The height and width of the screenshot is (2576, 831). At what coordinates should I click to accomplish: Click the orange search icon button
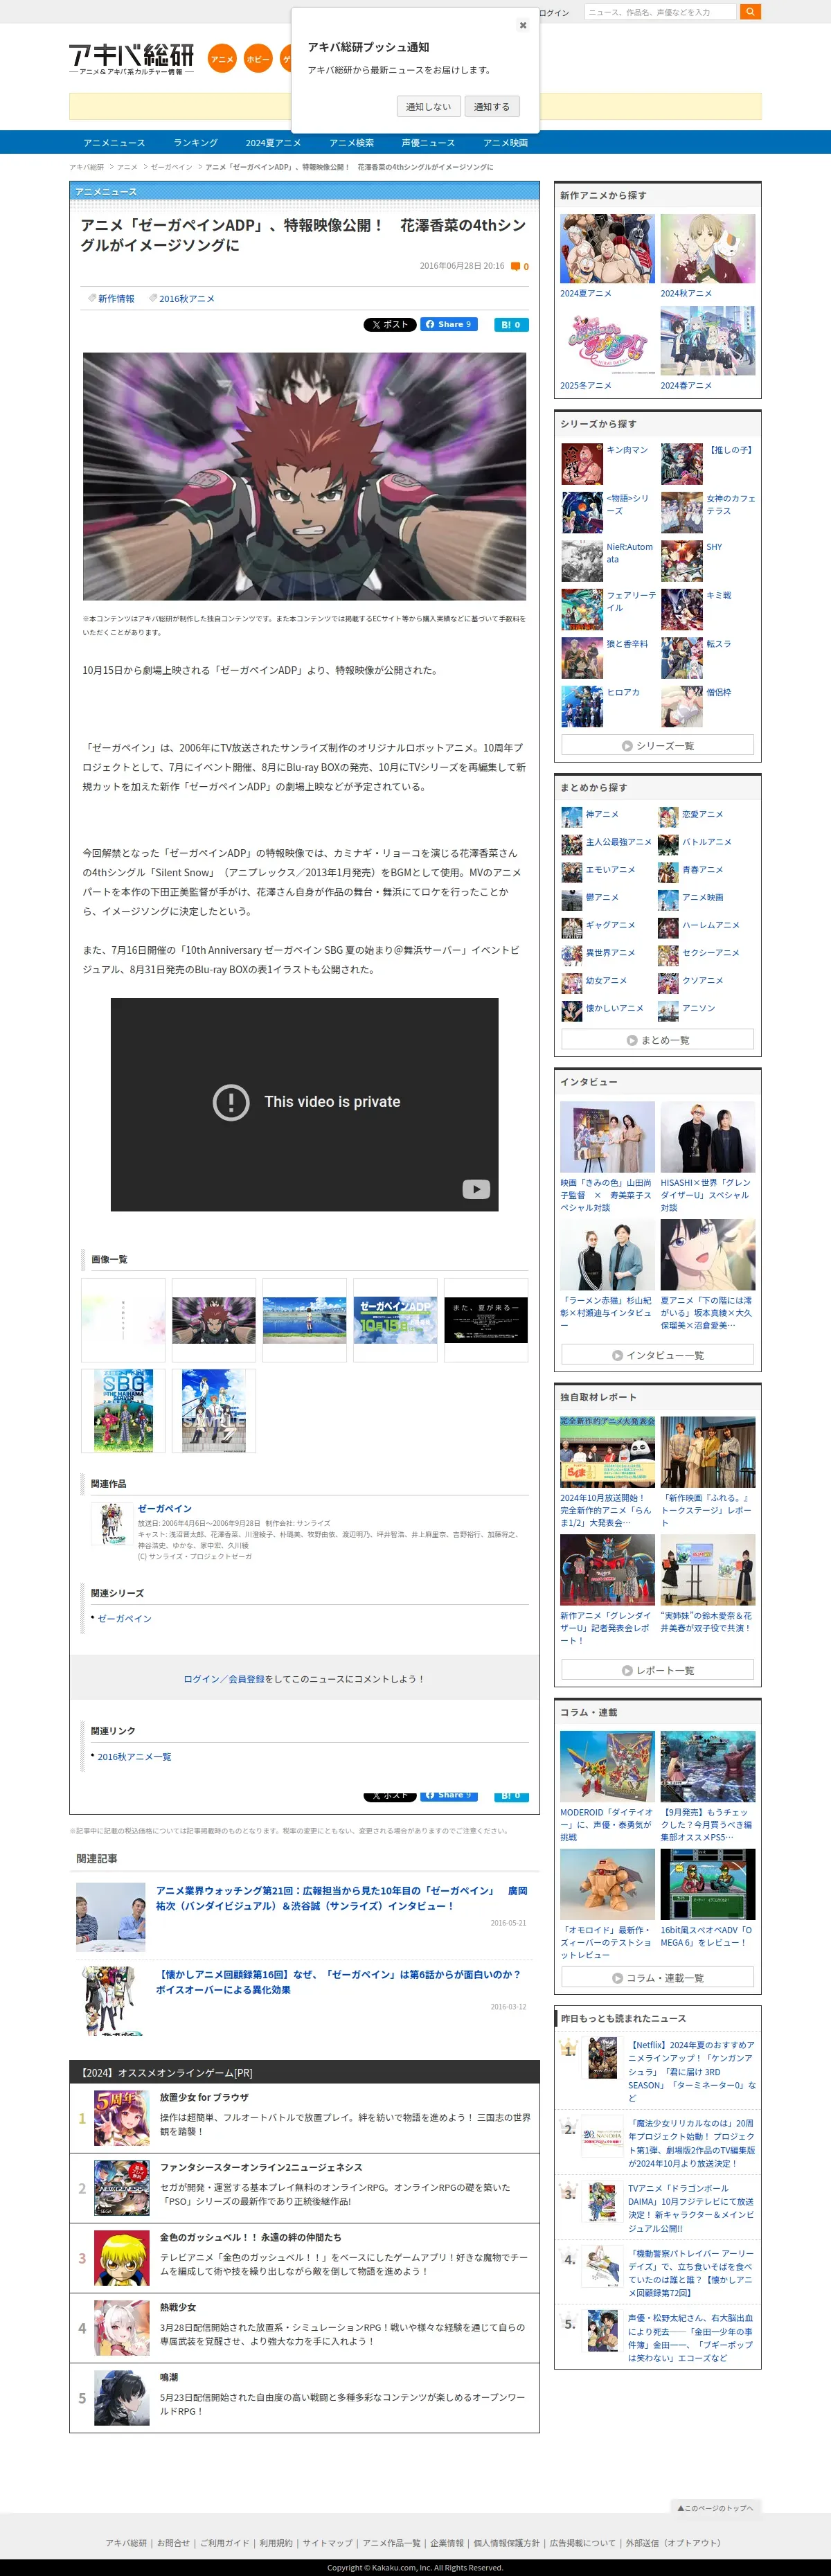click(750, 12)
